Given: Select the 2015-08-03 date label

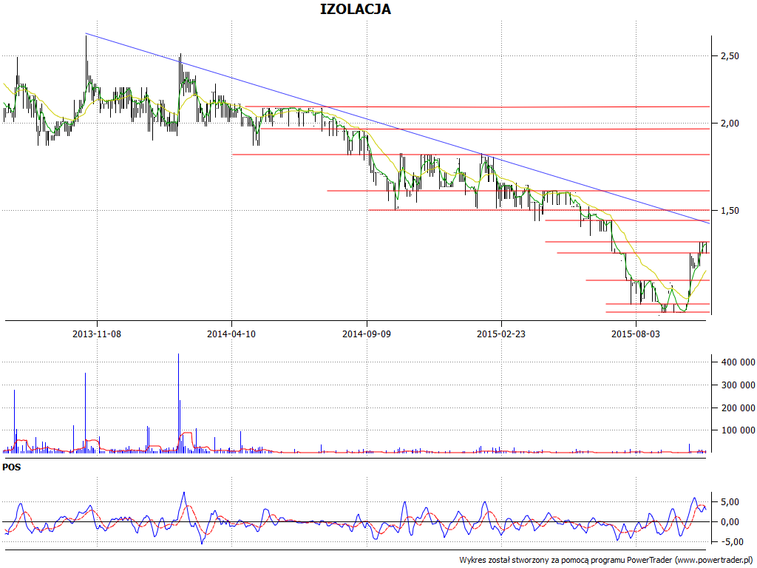Looking at the screenshot, I should 636,334.
